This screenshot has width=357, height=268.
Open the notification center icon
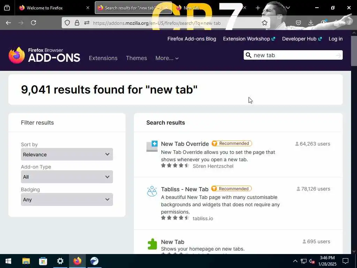[345, 261]
